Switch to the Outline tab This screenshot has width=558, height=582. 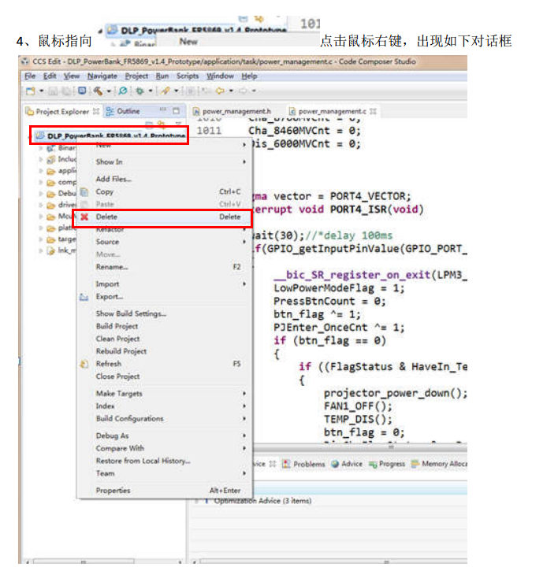(x=123, y=111)
